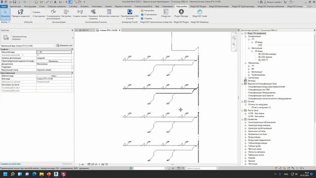Open the type selector dropdown arrow
Screen dimensions: 316x178
[x=73, y=38]
